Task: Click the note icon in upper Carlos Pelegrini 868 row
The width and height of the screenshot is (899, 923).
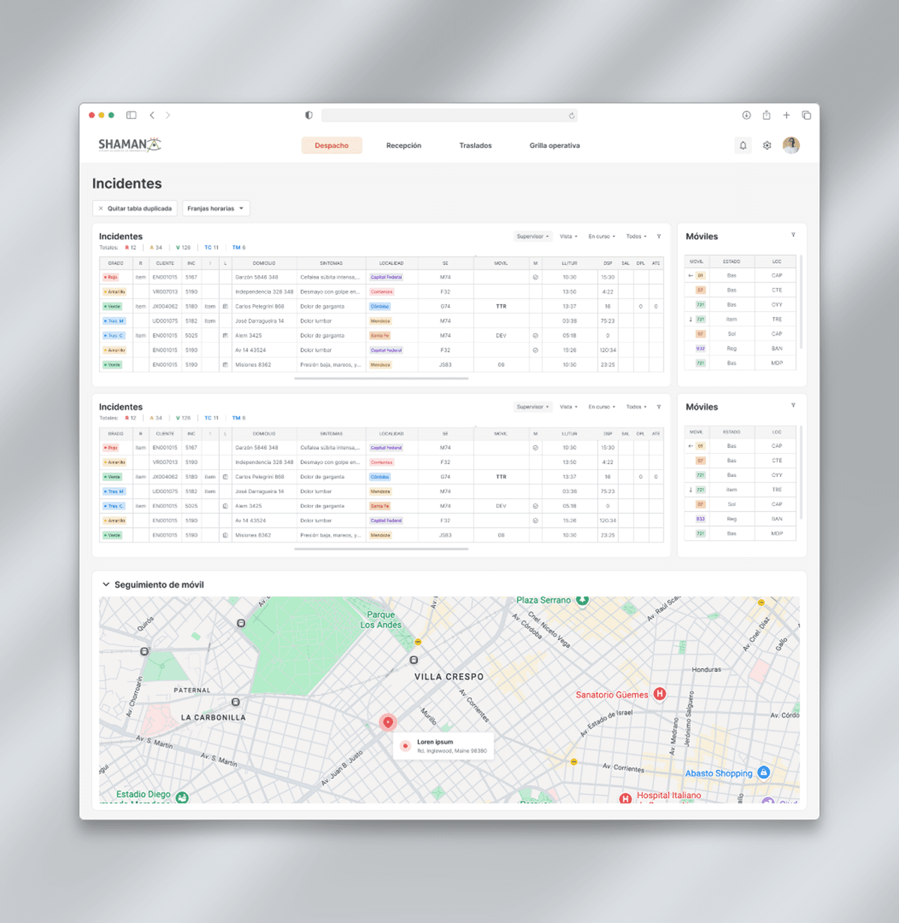Action: 225,306
